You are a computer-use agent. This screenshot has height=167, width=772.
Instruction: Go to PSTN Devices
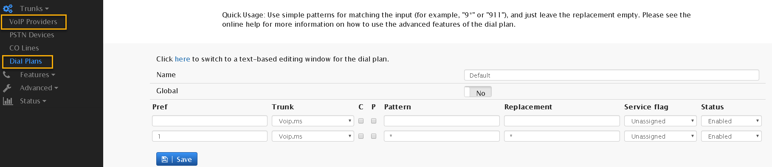click(32, 35)
